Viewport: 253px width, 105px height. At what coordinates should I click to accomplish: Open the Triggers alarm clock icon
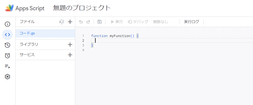(x=7, y=56)
